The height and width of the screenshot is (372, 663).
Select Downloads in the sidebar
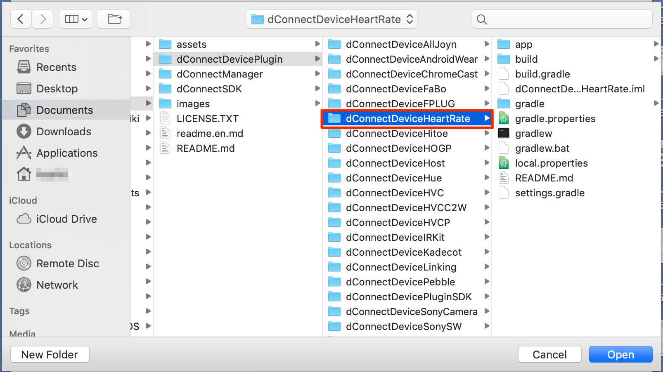tap(64, 132)
